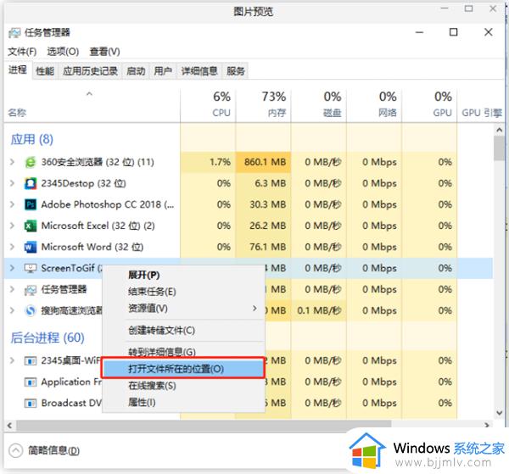Click the horizontal scrollbar left arrow
The image size is (509, 474).
(9, 425)
